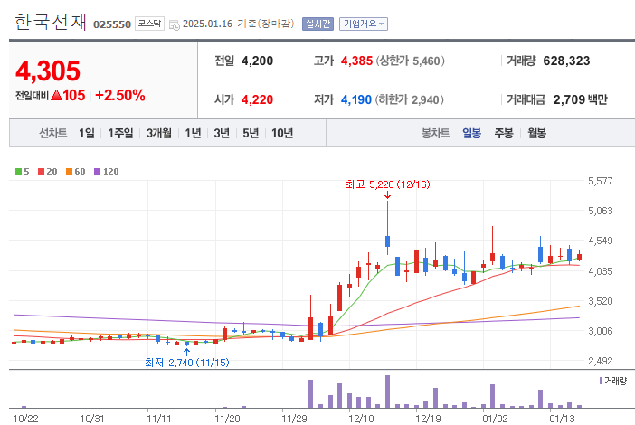Click the 2,492 price axis label

[600, 361]
